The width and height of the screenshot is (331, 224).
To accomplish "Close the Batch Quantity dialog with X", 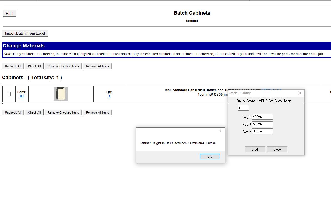I will [300, 93].
